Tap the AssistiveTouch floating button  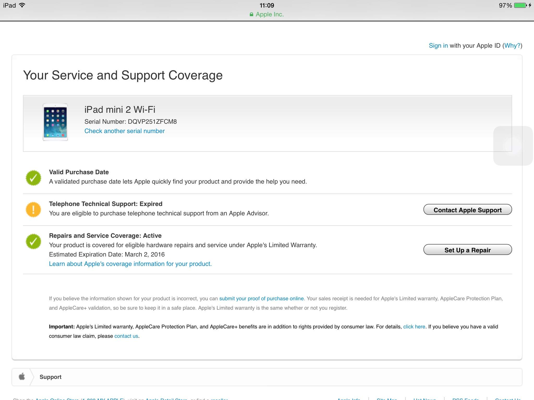pos(513,146)
